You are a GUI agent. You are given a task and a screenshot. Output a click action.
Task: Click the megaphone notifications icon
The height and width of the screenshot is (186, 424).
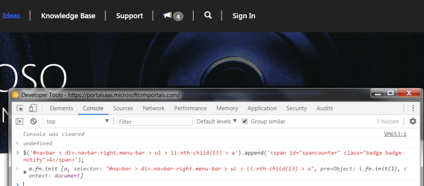click(x=168, y=16)
